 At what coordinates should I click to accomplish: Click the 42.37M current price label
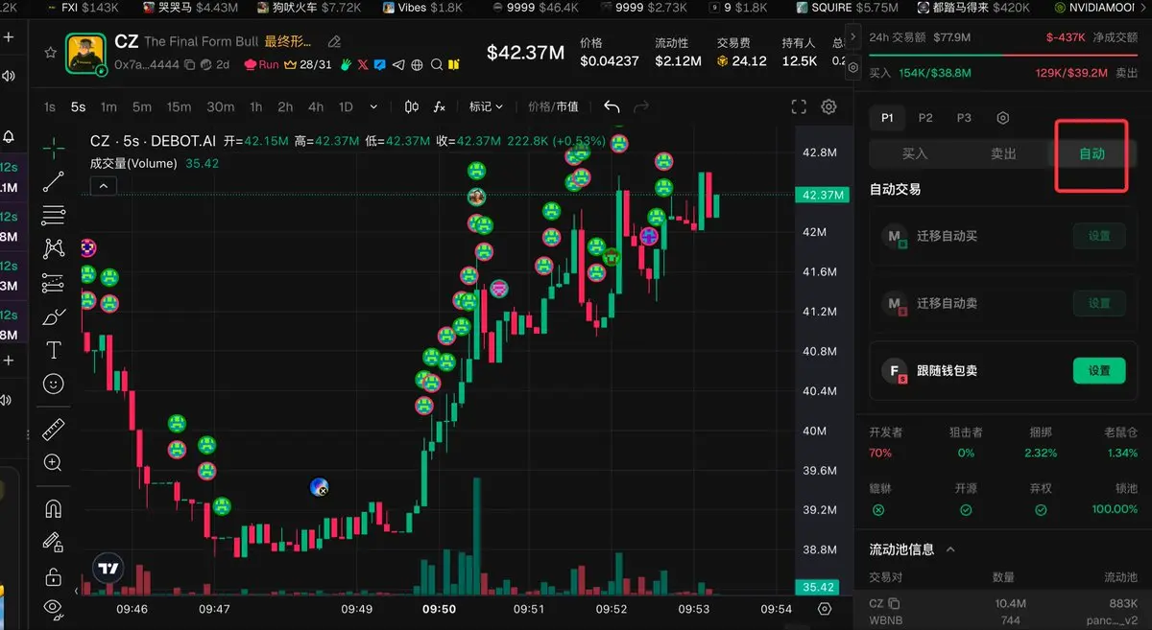point(822,195)
